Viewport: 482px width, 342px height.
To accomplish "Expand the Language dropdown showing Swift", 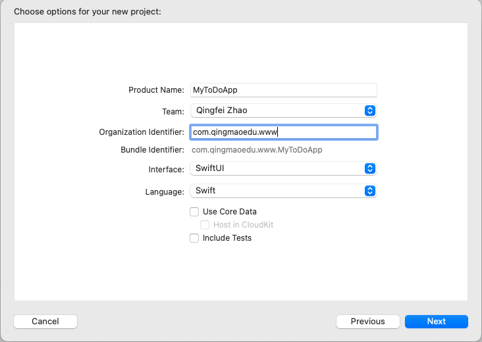I will 277,191.
